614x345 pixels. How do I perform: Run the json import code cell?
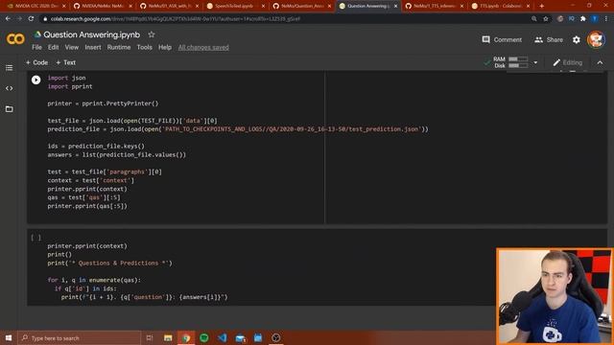36,80
